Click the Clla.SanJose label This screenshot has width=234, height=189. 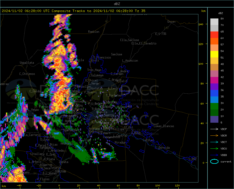tap(129, 40)
